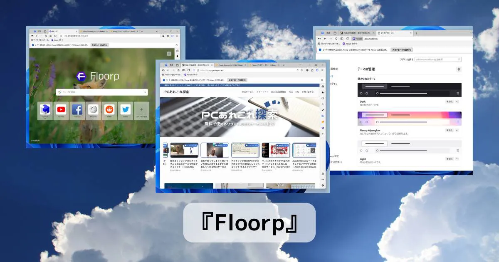Open the フリーソフト navigation menu item
The height and width of the screenshot is (262, 499).
[262, 91]
